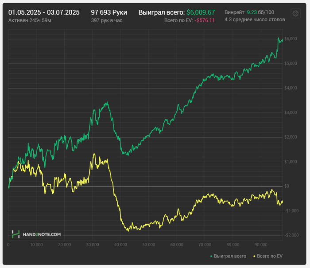Click the -$2,000 y-axis label
310x268 pixels.
(x=291, y=235)
